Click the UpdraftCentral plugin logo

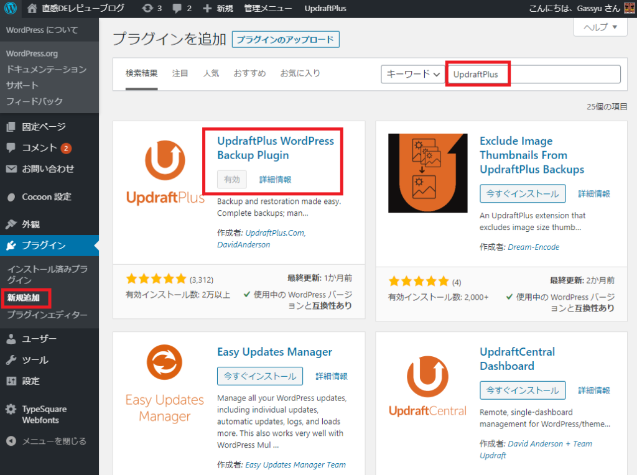pyautogui.click(x=428, y=386)
